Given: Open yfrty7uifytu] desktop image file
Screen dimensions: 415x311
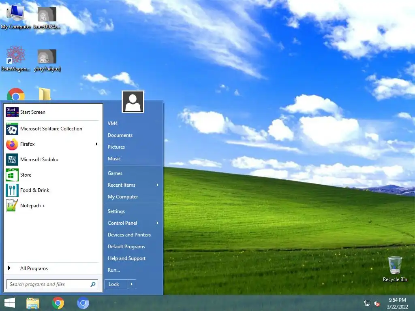Looking at the screenshot, I should pyautogui.click(x=47, y=60).
